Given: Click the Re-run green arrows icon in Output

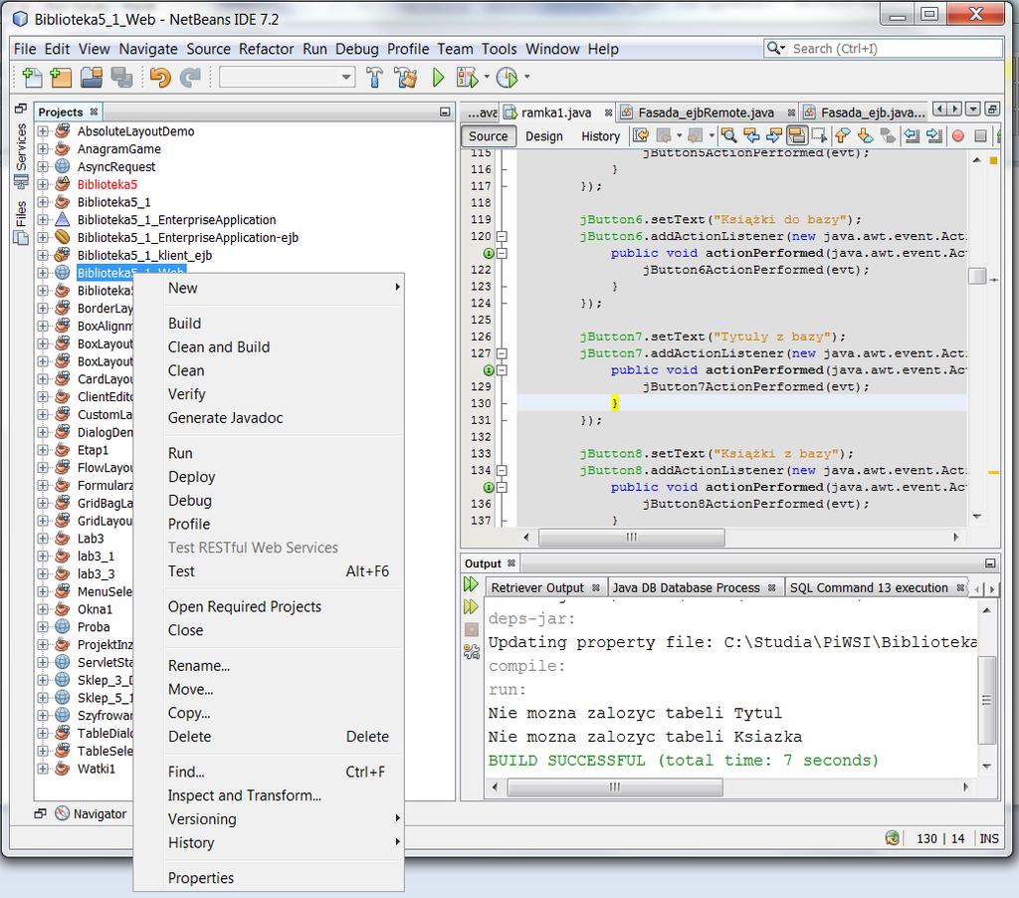Looking at the screenshot, I should [x=471, y=584].
